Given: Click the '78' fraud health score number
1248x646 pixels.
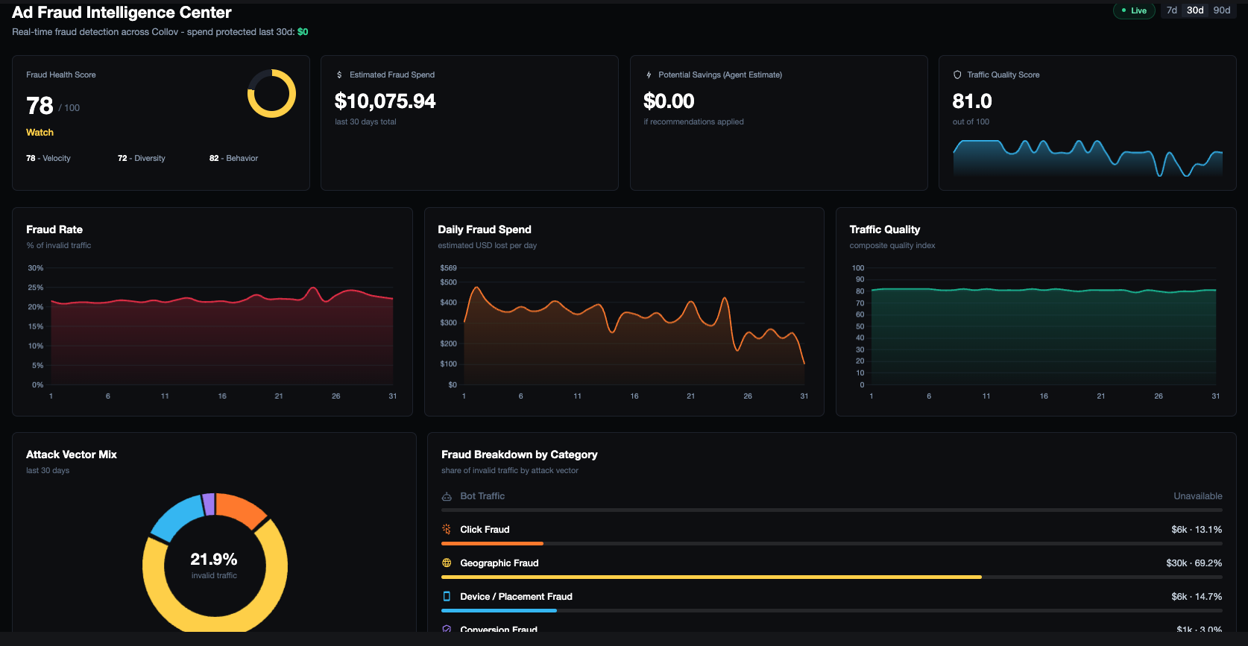Looking at the screenshot, I should coord(40,106).
